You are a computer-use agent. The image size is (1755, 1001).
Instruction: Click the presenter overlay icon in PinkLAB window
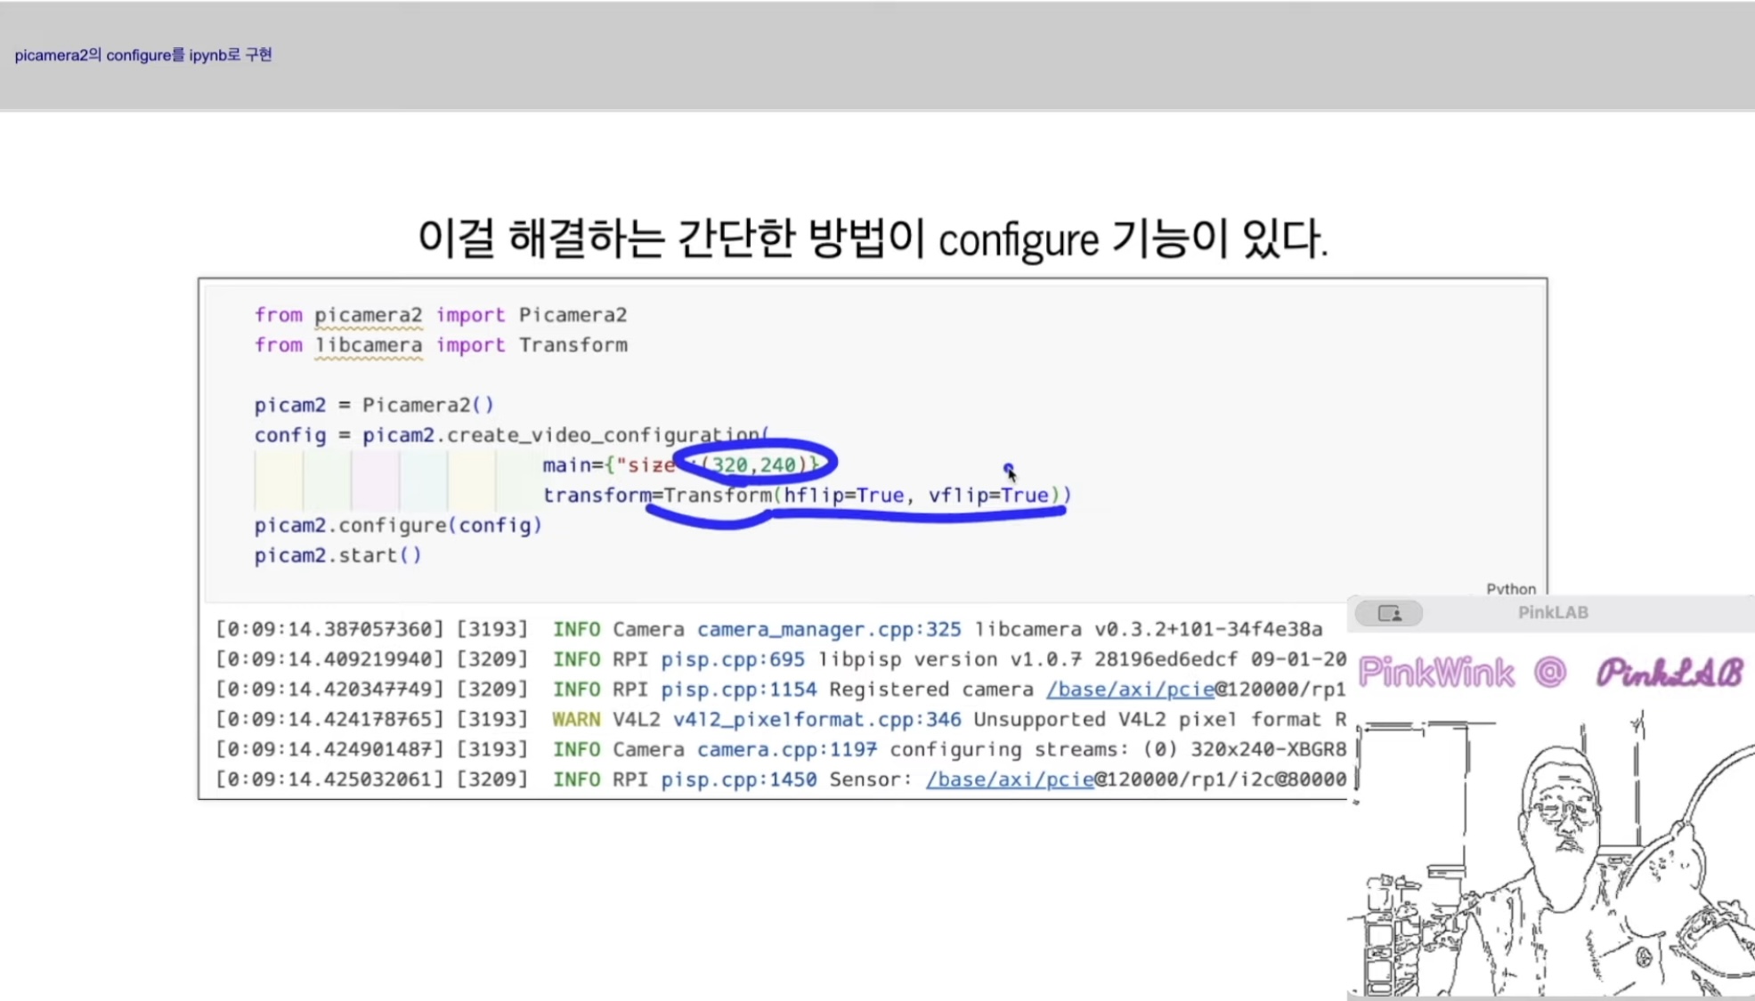coord(1388,613)
